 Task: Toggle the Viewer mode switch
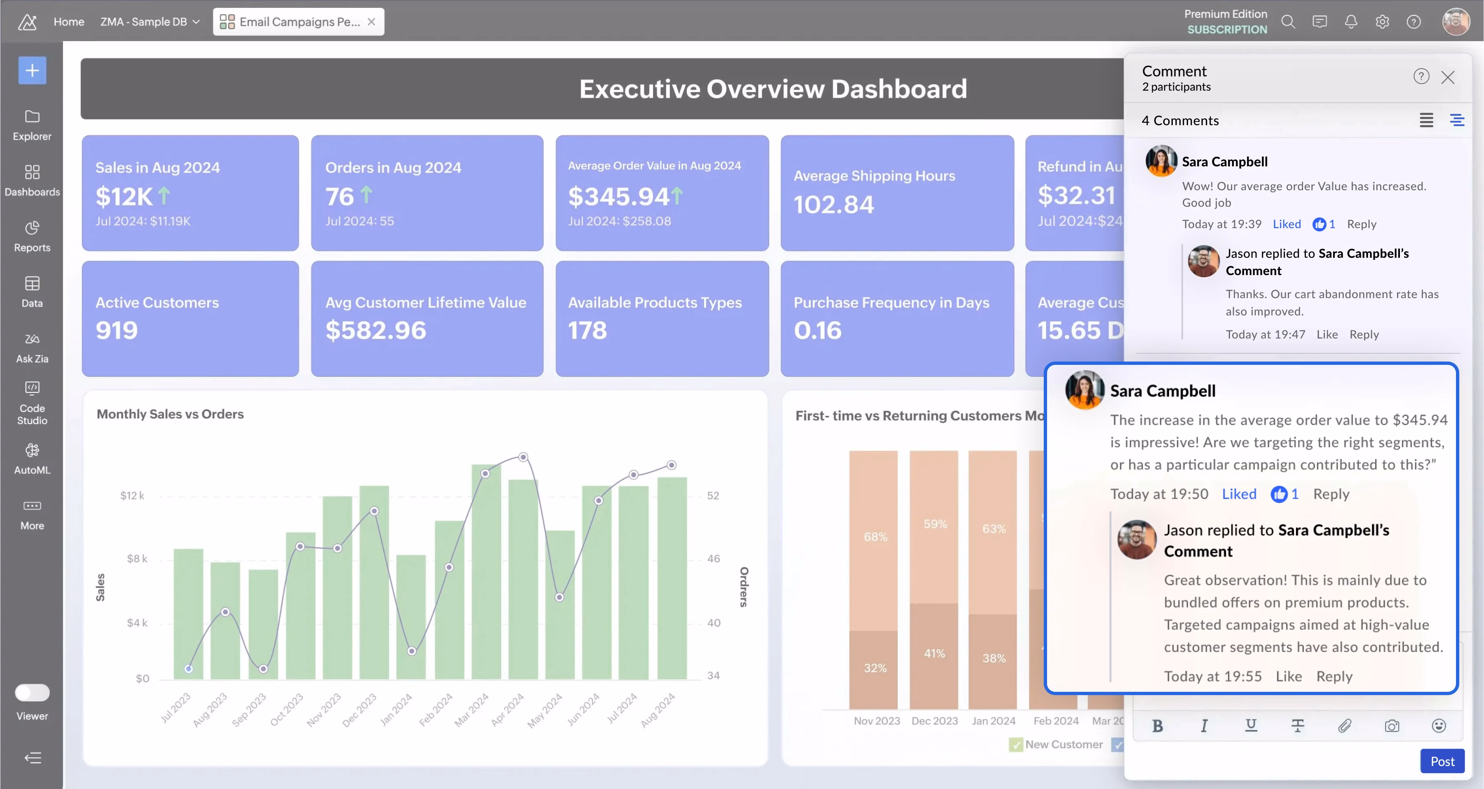[32, 692]
